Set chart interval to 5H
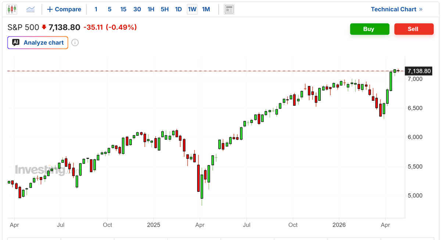The width and height of the screenshot is (441, 240). 164,9
